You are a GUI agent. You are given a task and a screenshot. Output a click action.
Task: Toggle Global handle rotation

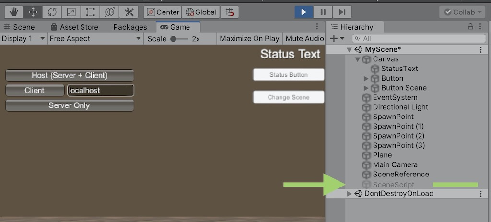click(201, 12)
